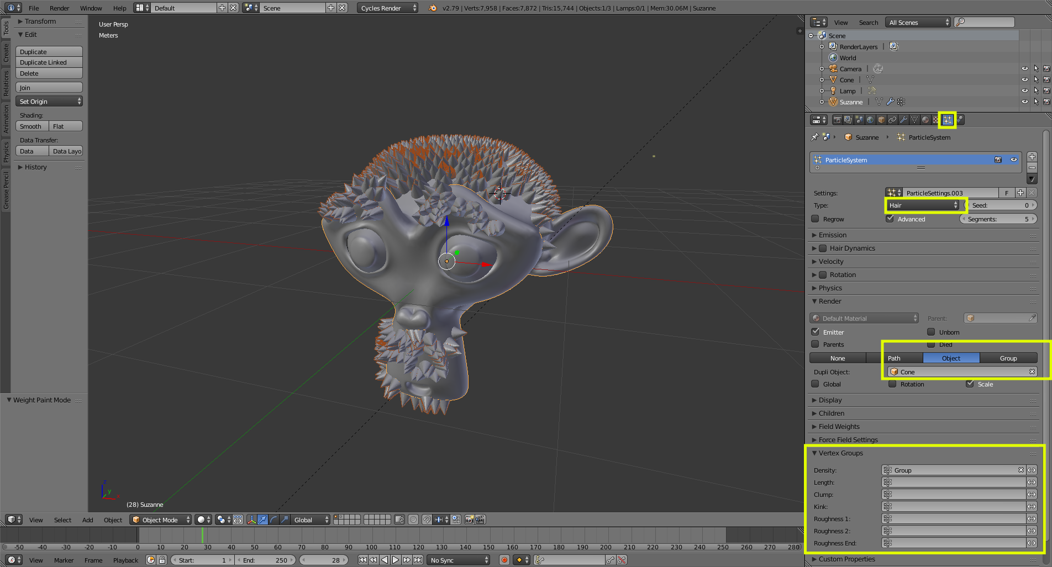The height and width of the screenshot is (567, 1052).
Task: Open the Object Data tab triangle icon
Action: click(x=914, y=120)
